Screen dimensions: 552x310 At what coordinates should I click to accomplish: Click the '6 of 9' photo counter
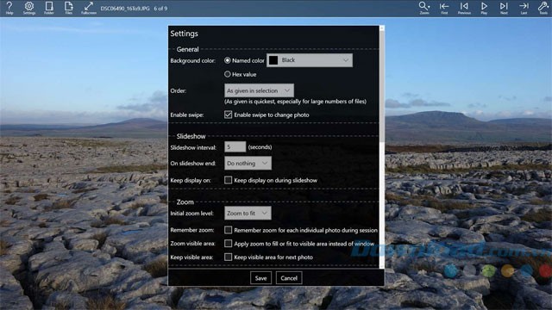tap(160, 8)
